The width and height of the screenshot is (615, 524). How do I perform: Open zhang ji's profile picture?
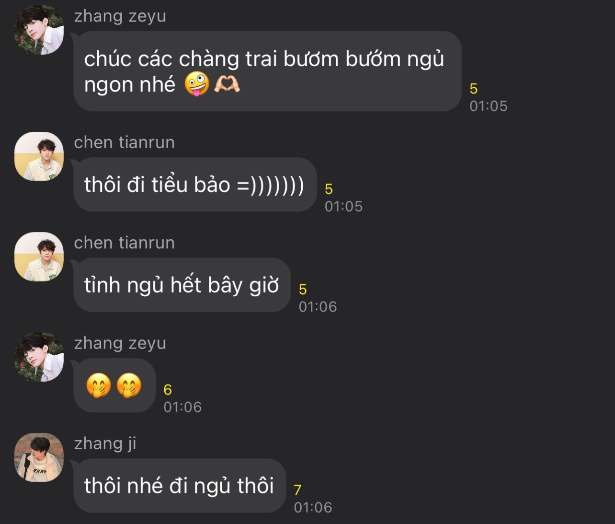point(39,457)
